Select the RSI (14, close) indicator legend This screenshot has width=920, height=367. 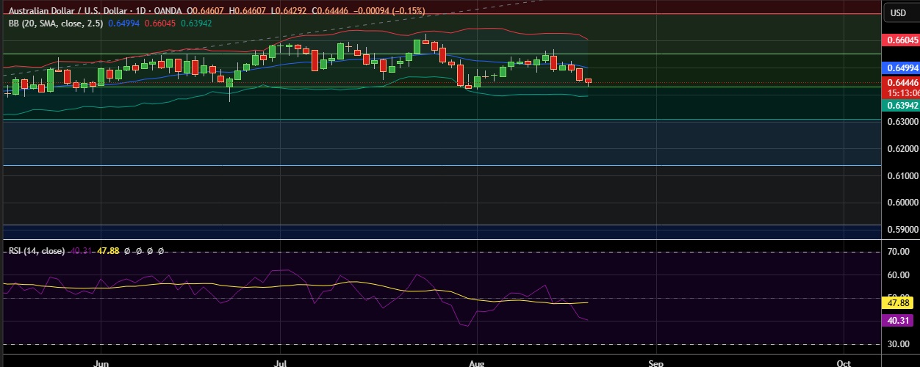point(36,251)
